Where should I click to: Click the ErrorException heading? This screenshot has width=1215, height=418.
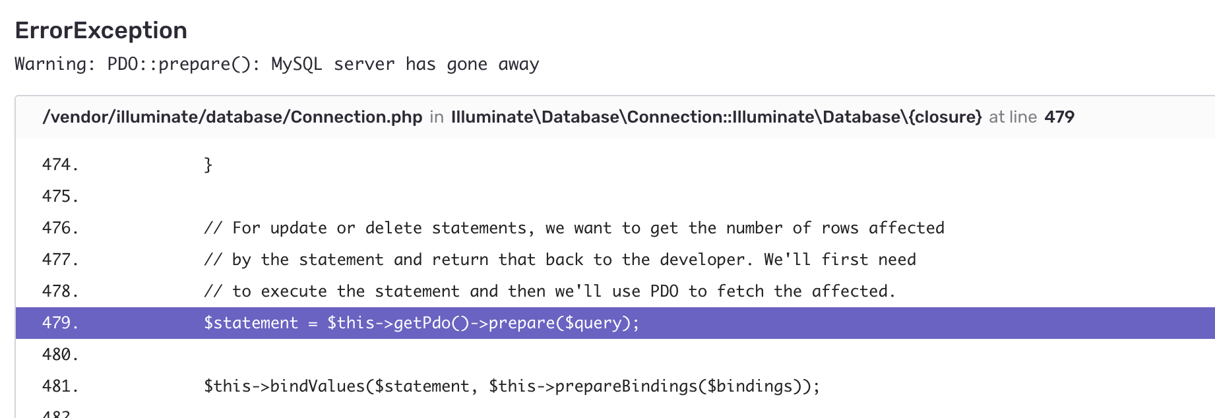101,30
